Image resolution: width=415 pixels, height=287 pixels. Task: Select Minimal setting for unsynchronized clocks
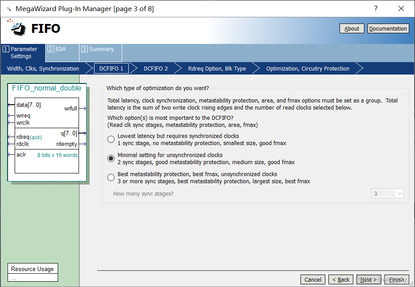click(111, 158)
